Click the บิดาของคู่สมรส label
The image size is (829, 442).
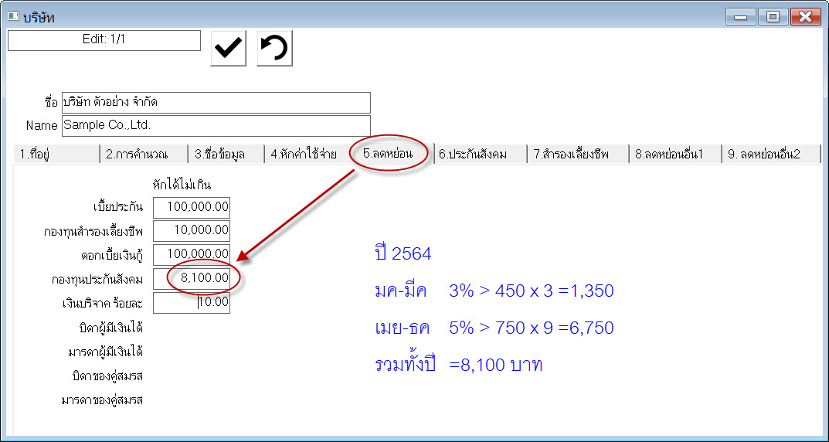coord(107,376)
